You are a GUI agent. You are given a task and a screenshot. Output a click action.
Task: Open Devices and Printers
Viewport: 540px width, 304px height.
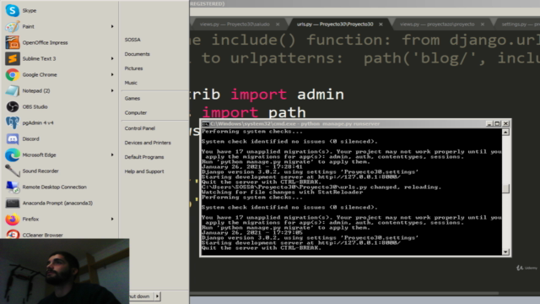[x=148, y=143]
